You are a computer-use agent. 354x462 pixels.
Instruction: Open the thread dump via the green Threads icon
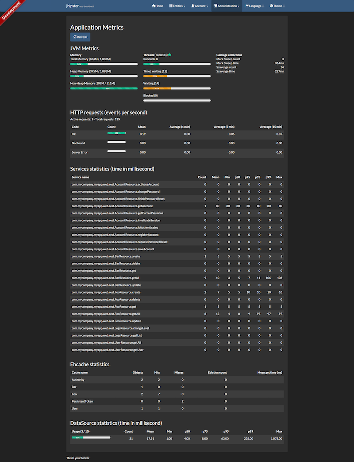click(x=170, y=55)
